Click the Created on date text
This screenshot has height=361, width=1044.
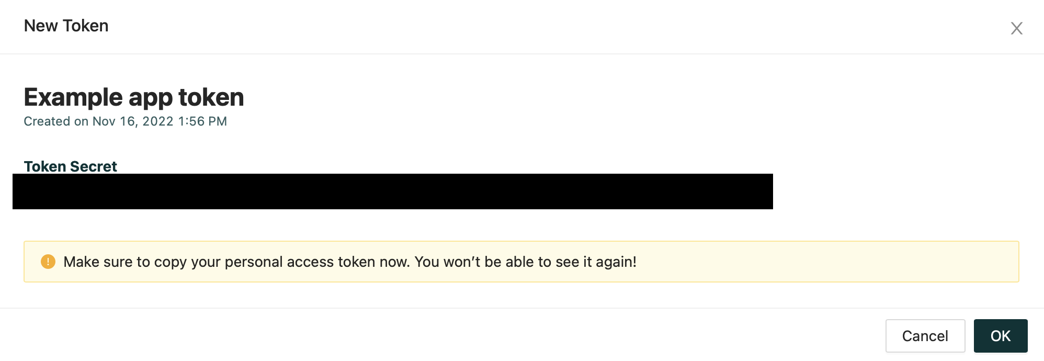point(126,121)
